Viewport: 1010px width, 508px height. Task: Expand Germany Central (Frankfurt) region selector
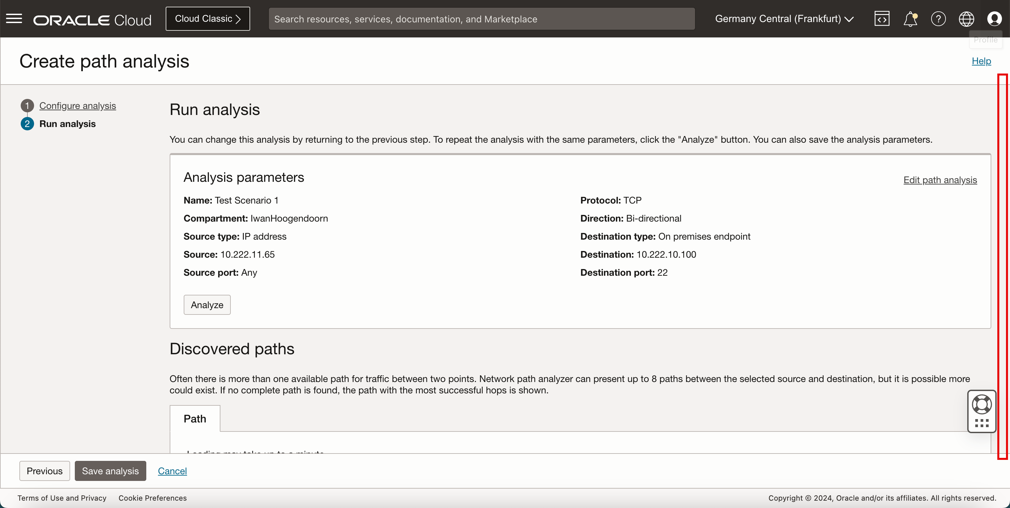[784, 19]
